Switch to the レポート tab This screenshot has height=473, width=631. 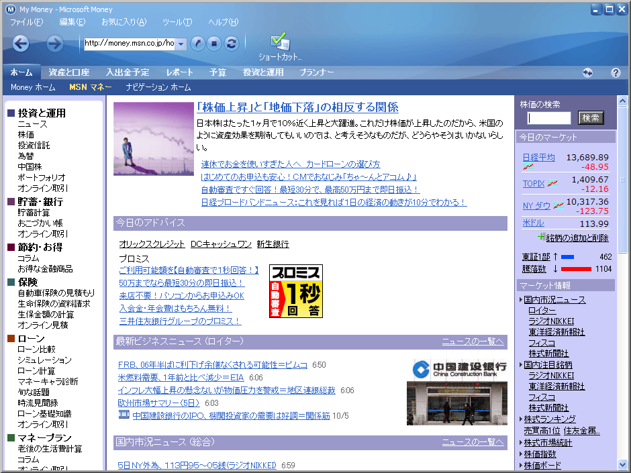coord(179,72)
